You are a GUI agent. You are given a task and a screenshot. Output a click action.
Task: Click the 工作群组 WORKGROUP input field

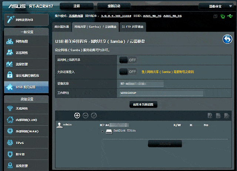click(161, 93)
